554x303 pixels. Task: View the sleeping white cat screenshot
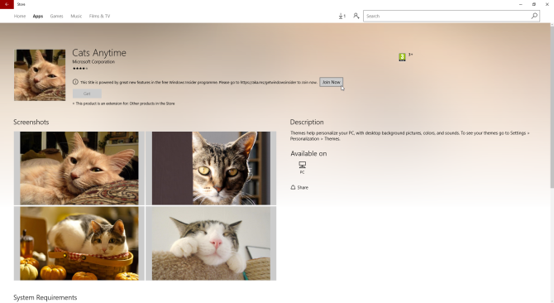tap(211, 243)
